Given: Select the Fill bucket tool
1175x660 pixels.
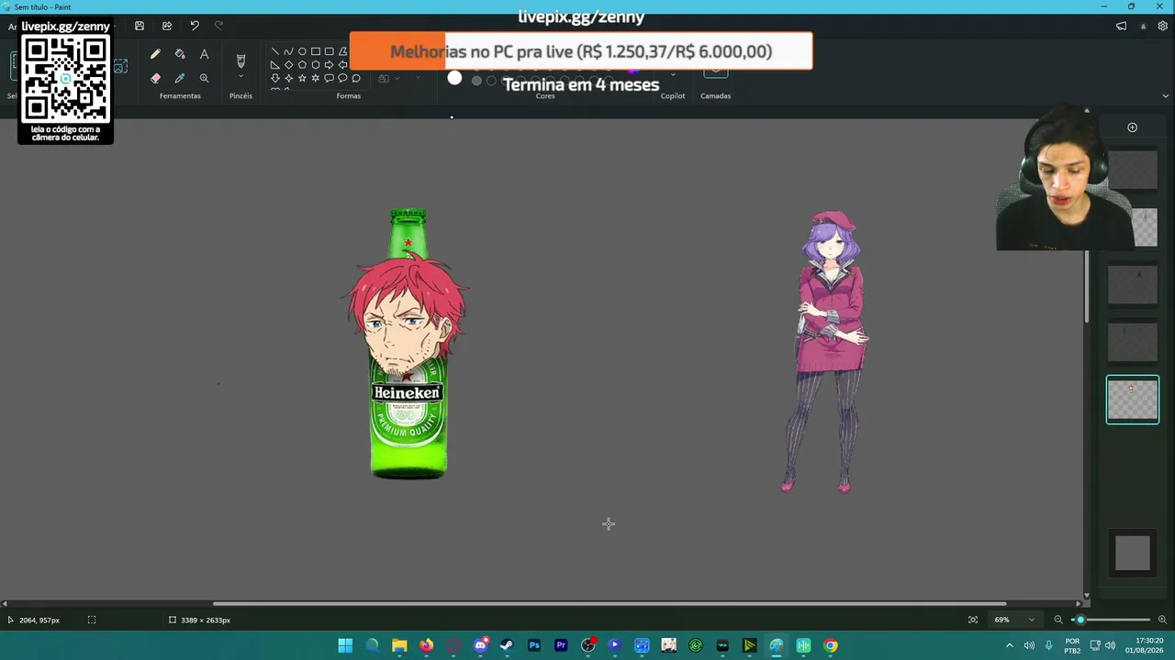Looking at the screenshot, I should pos(180,55).
